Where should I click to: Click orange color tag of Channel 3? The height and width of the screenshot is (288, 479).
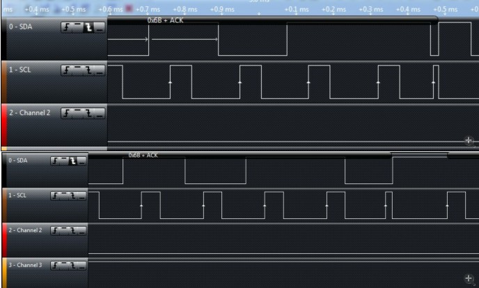pyautogui.click(x=4, y=273)
